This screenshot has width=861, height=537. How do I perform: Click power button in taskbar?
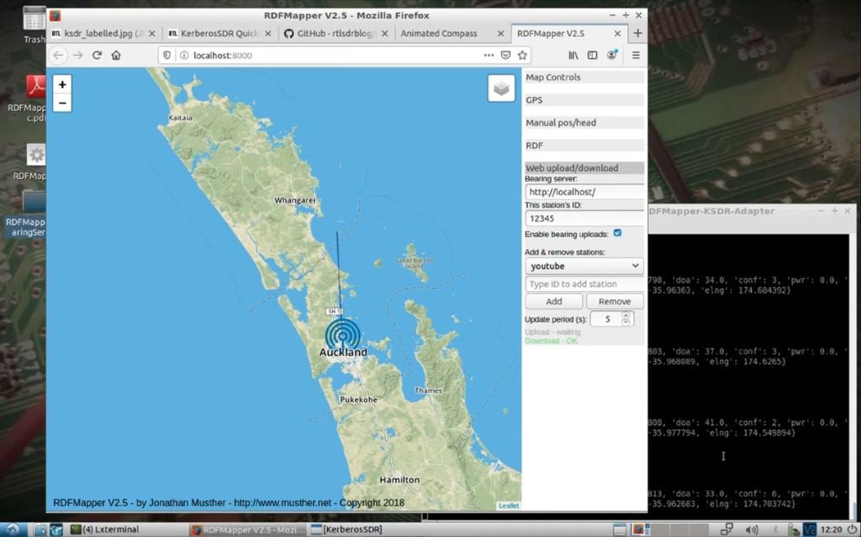tap(852, 529)
